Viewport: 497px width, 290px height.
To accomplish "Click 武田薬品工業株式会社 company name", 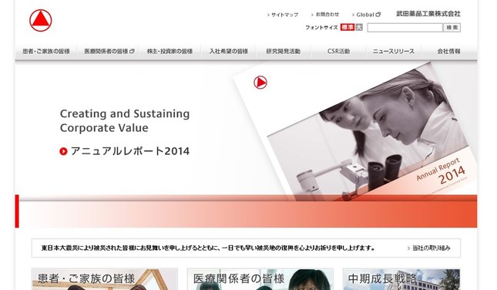I will [x=428, y=14].
